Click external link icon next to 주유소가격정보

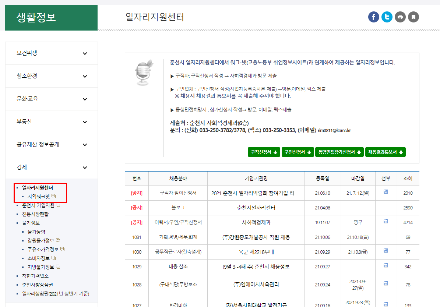pyautogui.click(x=63, y=249)
